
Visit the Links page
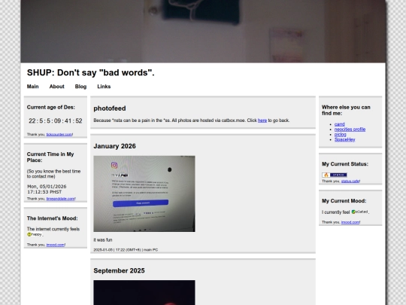point(104,87)
